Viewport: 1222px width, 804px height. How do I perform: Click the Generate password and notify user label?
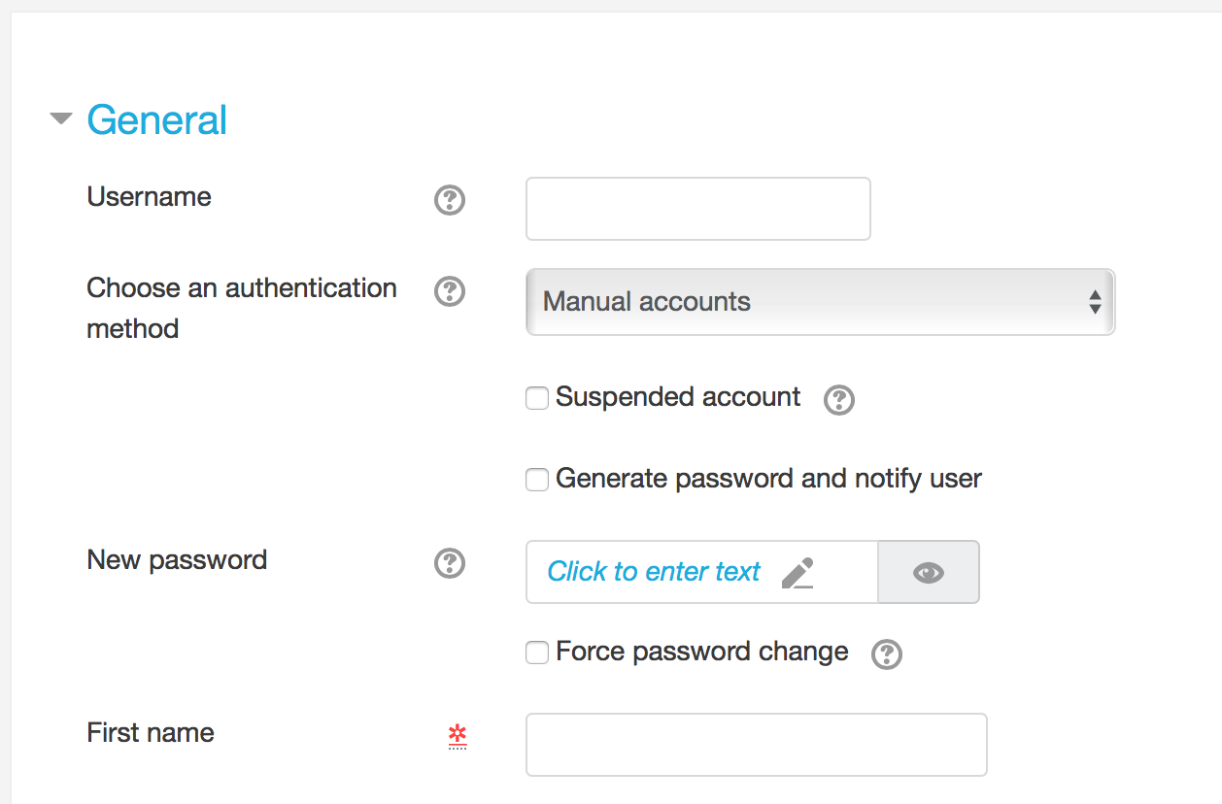[768, 479]
